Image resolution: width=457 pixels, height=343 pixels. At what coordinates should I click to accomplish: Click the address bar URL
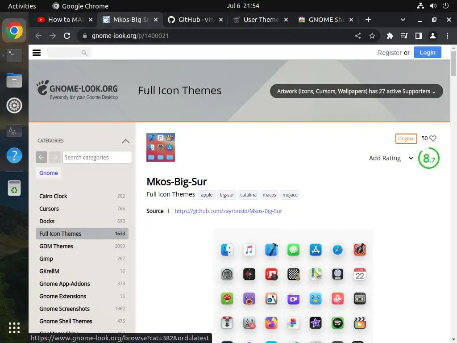(130, 36)
